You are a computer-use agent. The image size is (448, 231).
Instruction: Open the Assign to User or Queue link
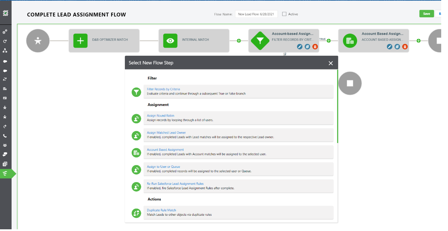point(163,166)
